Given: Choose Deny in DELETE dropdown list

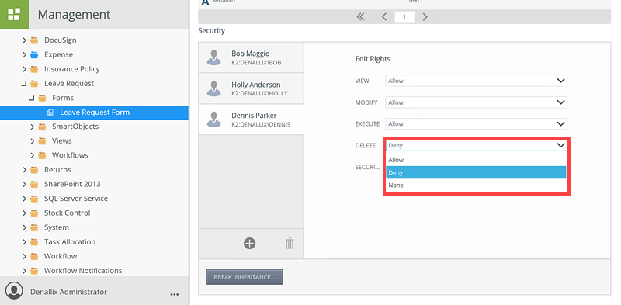Looking at the screenshot, I should tap(476, 173).
